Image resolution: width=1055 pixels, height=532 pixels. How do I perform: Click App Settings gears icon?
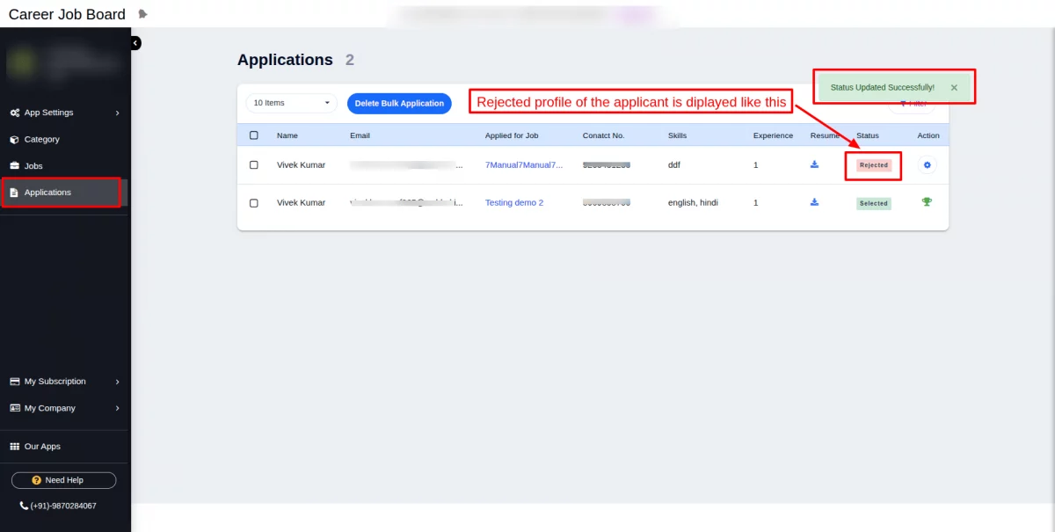point(15,113)
